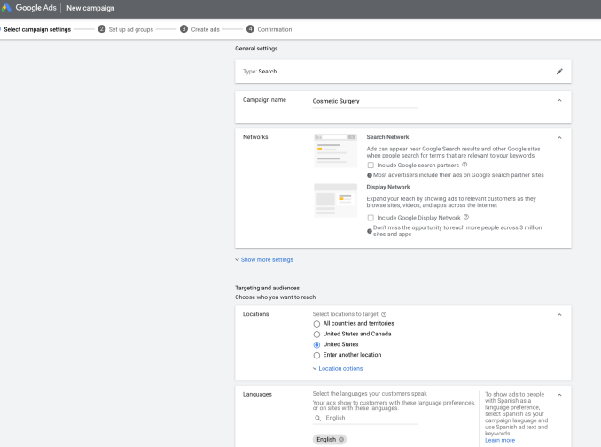The height and width of the screenshot is (447, 601).
Task: Click the 'Networks' section label
Action: [255, 137]
